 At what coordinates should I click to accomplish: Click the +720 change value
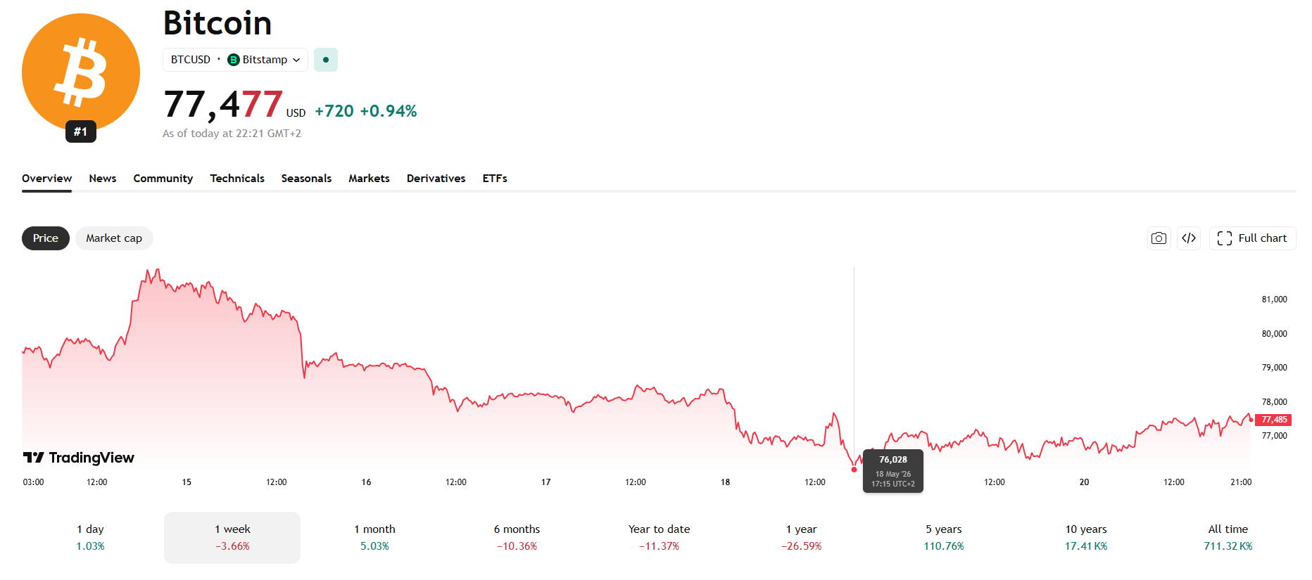point(334,111)
